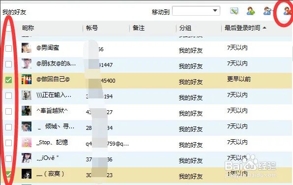Image resolution: width=293 pixels, height=185 pixels.
Task: Click the edit remark note icon
Action: tap(234, 11)
